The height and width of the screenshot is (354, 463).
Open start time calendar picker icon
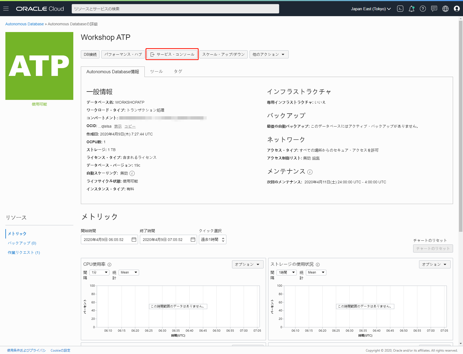pyautogui.click(x=134, y=240)
